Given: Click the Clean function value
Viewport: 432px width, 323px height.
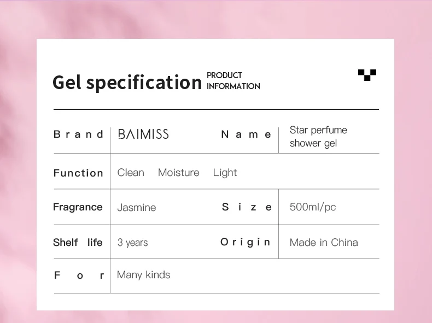Looking at the screenshot, I should 131,173.
